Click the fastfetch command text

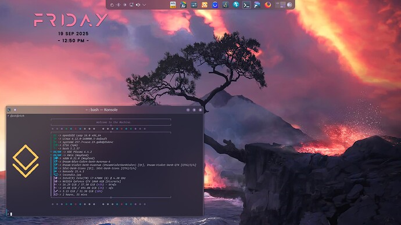click(x=17, y=116)
